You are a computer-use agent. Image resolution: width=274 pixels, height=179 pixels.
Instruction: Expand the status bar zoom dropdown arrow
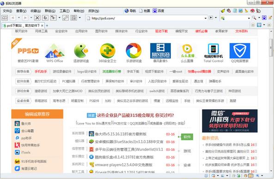(x=262, y=176)
